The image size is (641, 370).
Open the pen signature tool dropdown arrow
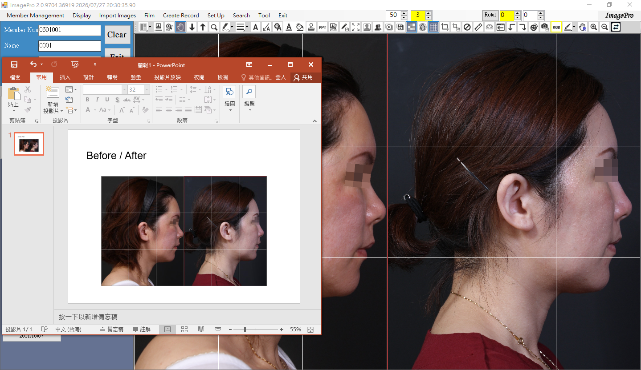232,28
